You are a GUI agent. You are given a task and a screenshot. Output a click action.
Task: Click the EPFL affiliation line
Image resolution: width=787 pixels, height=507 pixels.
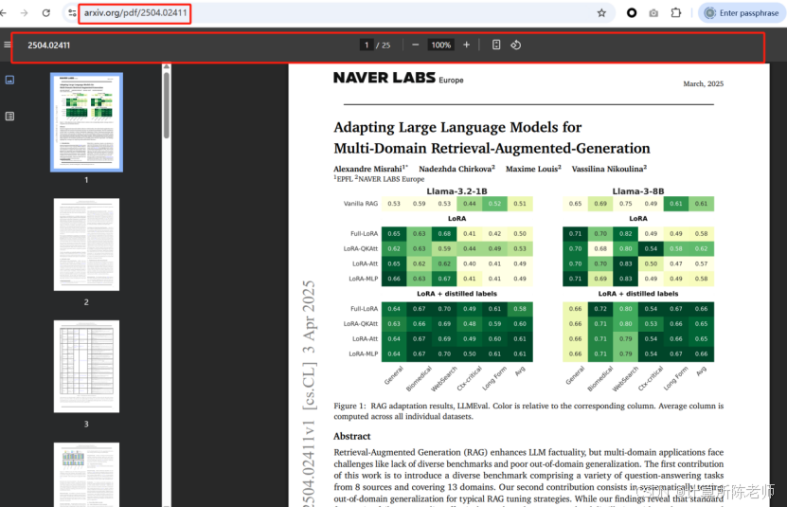coord(379,179)
